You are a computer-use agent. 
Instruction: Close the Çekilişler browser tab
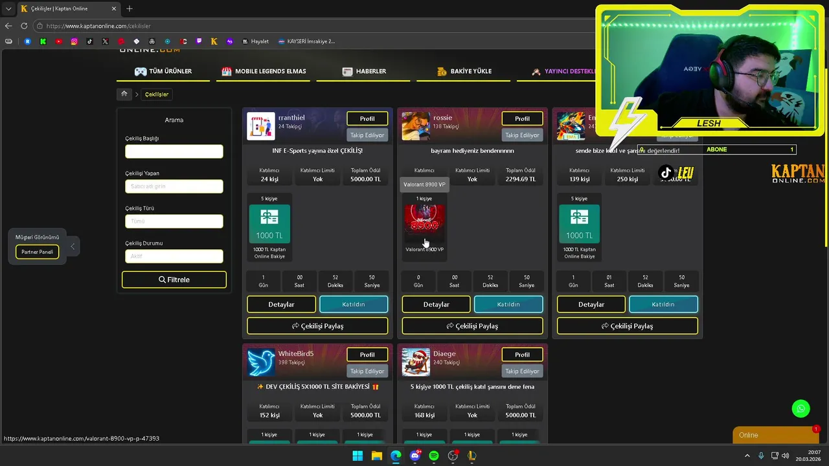click(x=114, y=8)
